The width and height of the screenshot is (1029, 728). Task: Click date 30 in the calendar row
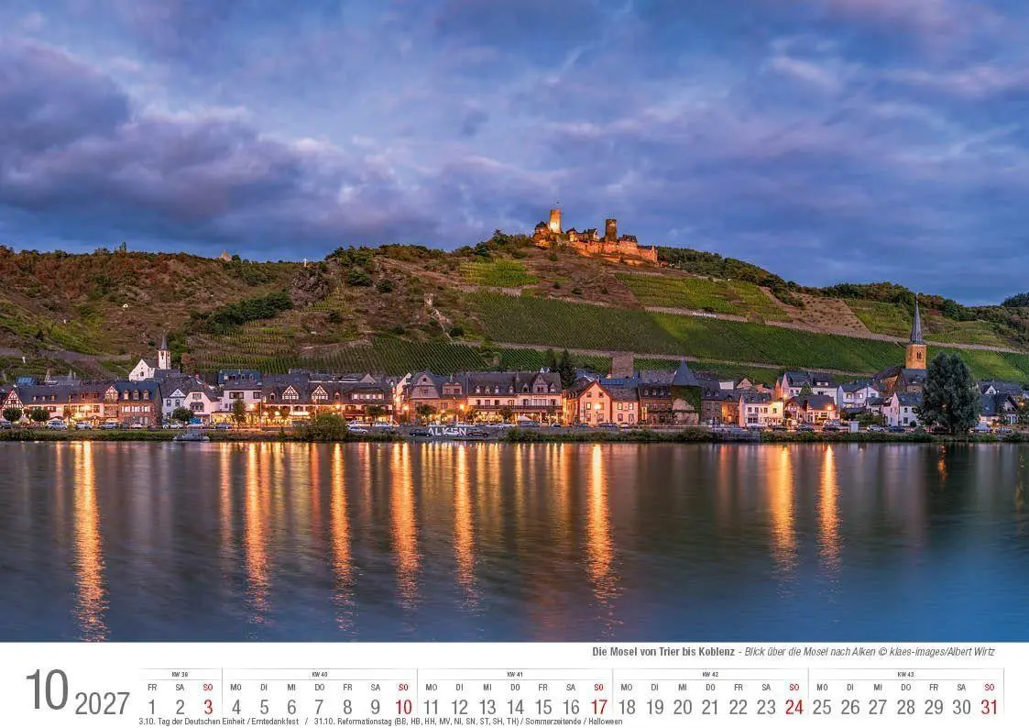961,706
